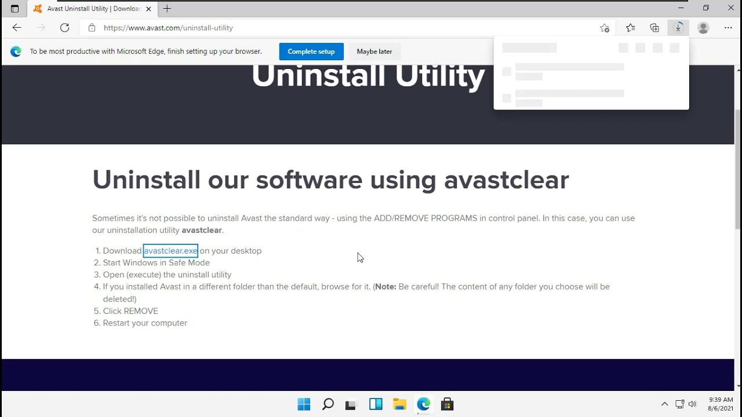This screenshot has height=417, width=742.
Task: Open taskbar Search magnifier
Action: [x=328, y=404]
